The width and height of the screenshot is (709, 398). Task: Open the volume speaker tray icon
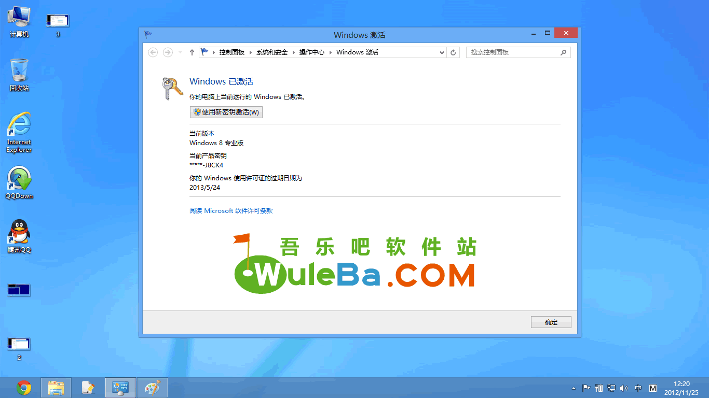point(624,388)
